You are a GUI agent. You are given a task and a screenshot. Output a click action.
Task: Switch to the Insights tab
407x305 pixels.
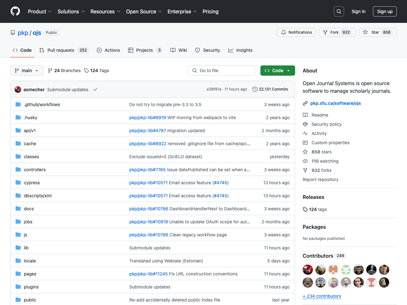tap(240, 50)
